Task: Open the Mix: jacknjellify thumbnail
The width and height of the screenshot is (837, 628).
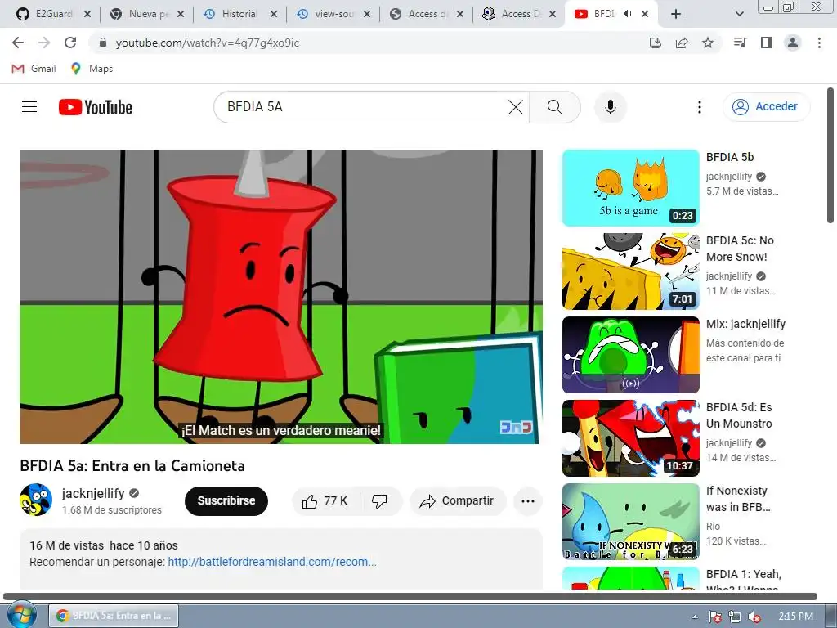Action: pos(630,355)
